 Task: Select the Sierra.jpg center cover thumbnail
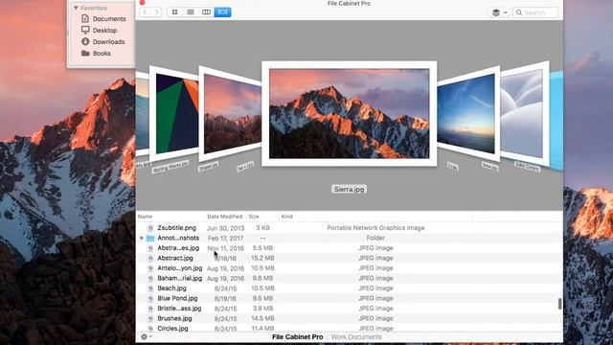(349, 113)
